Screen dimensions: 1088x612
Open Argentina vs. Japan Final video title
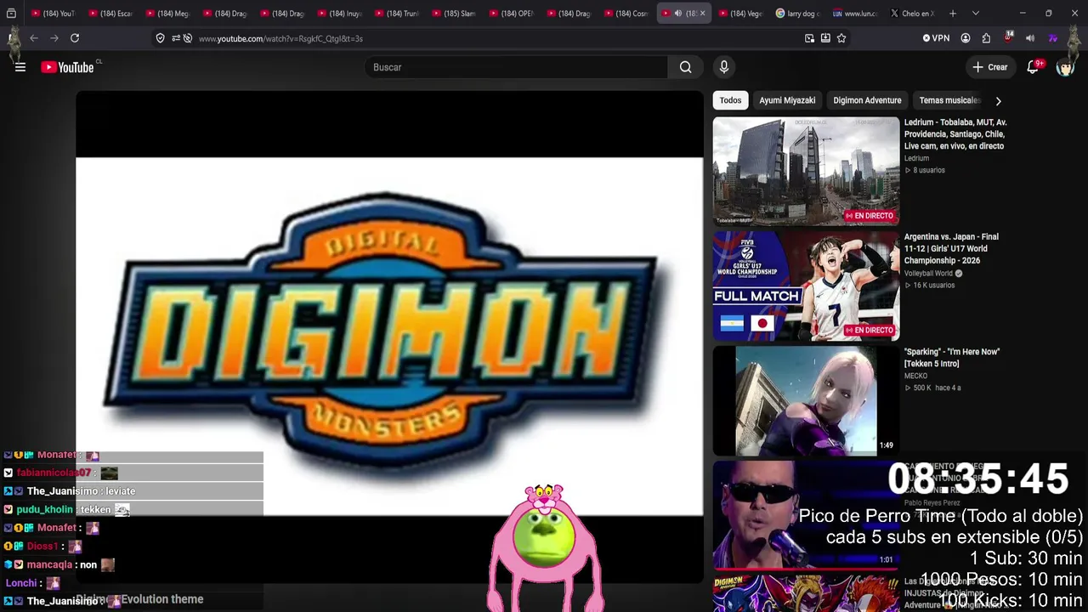point(951,249)
